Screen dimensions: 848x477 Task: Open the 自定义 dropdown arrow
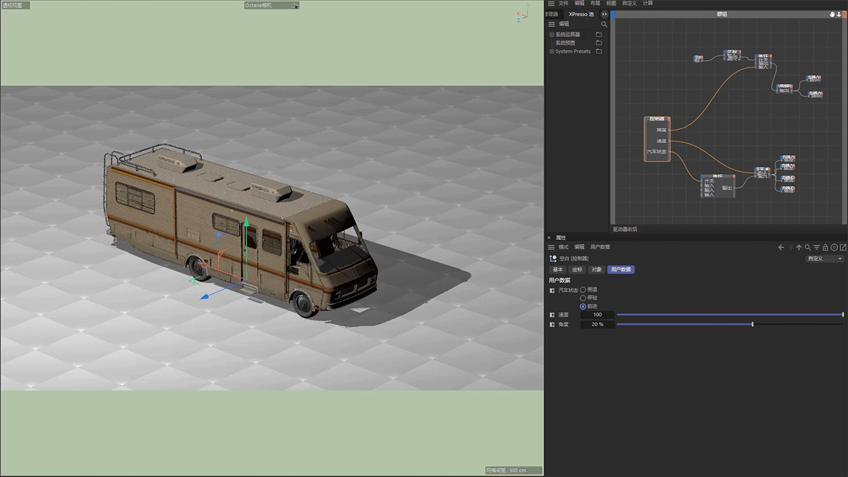[840, 258]
